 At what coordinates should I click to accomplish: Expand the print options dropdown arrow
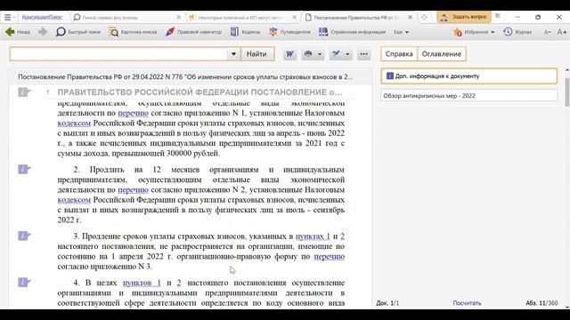pyautogui.click(x=320, y=54)
